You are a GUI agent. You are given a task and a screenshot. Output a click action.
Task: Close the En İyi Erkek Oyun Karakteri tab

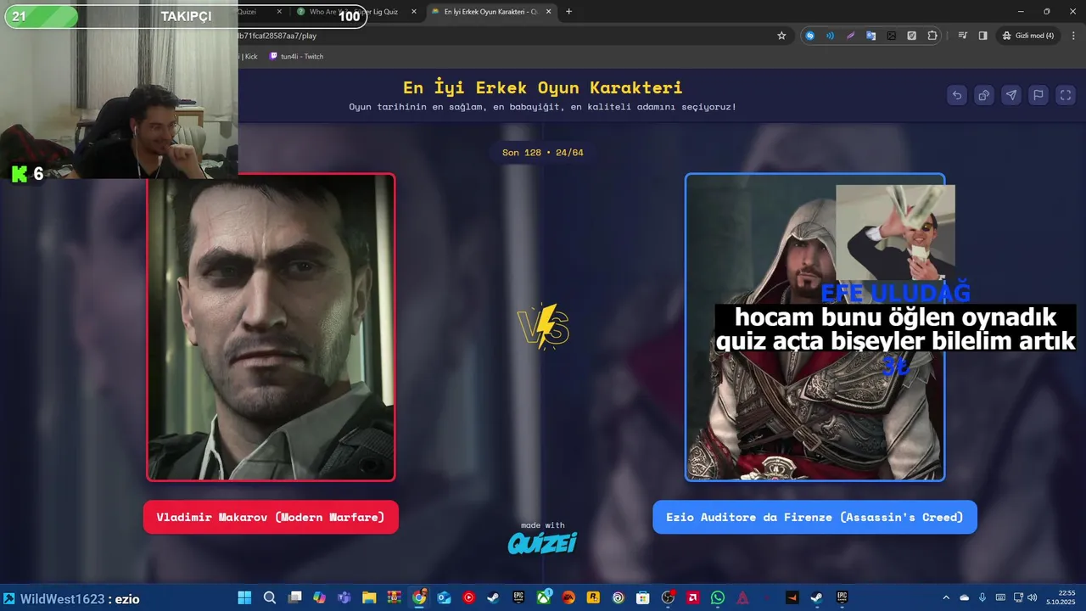click(x=548, y=12)
